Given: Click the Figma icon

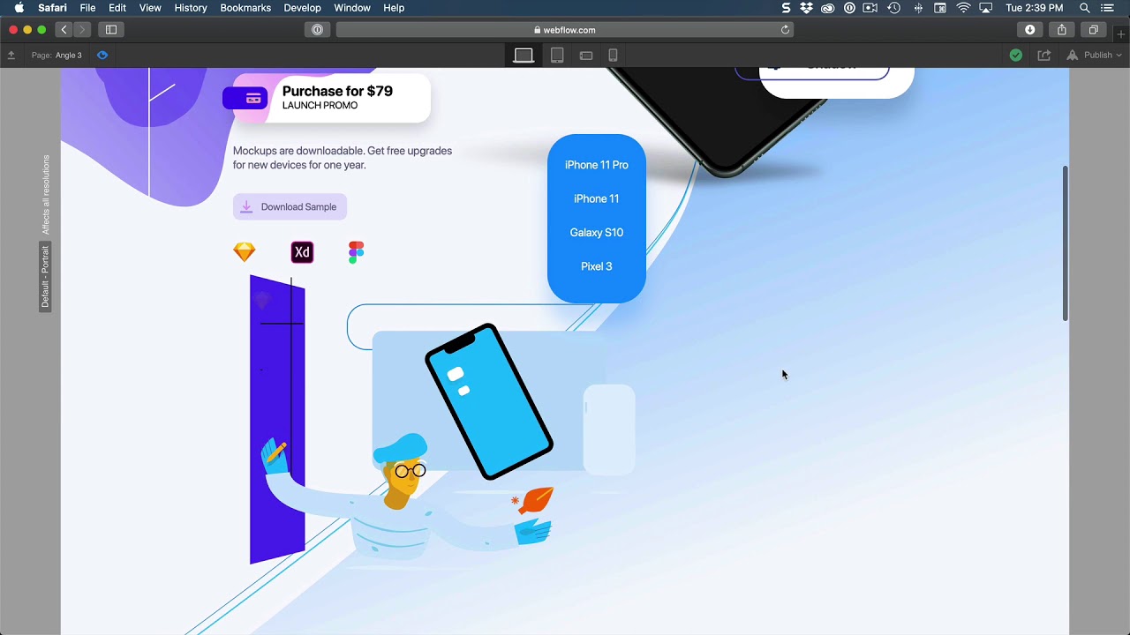Looking at the screenshot, I should [356, 252].
